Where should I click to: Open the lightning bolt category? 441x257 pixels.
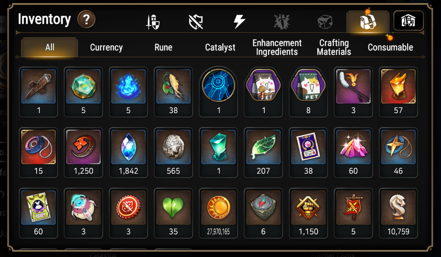click(239, 21)
